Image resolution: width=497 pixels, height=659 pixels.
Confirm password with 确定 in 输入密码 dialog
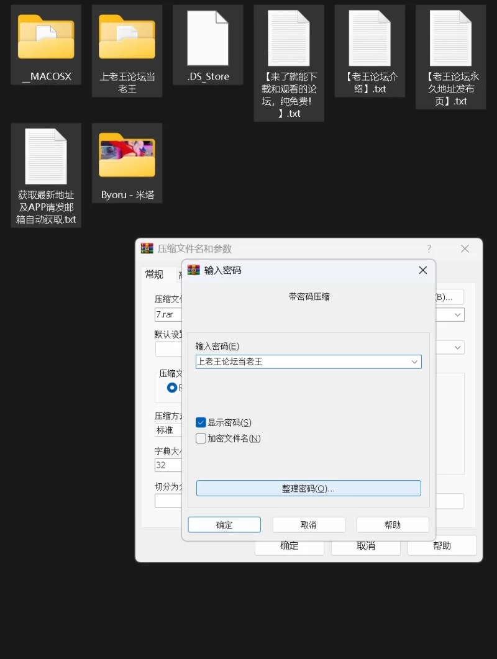click(x=224, y=524)
